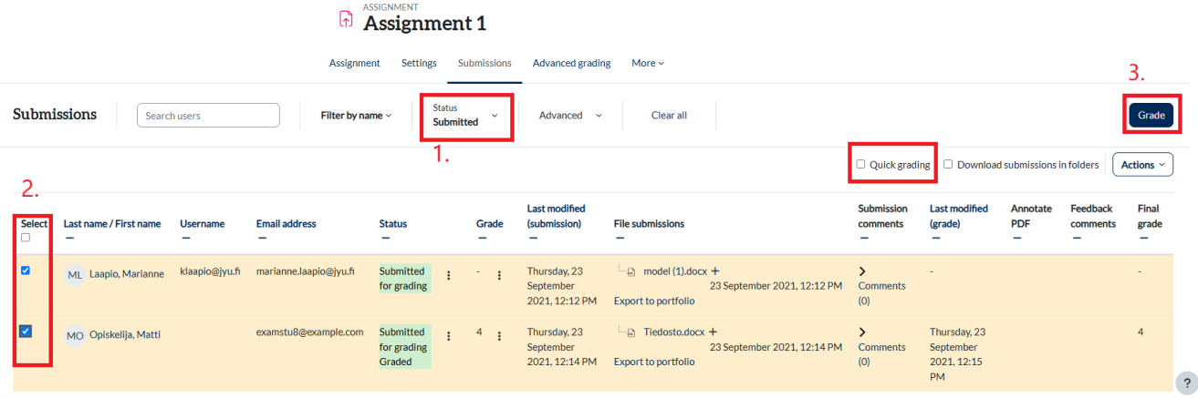Viewport: 1198px width, 398px height.
Task: Open grade actions menu for Matti Opiskelija
Action: (499, 335)
